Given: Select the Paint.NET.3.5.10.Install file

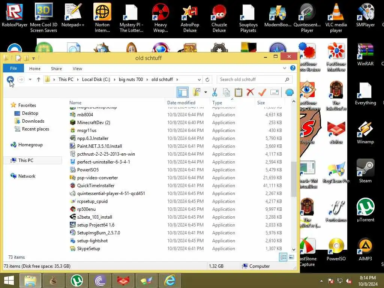Looking at the screenshot, I should point(99,146).
